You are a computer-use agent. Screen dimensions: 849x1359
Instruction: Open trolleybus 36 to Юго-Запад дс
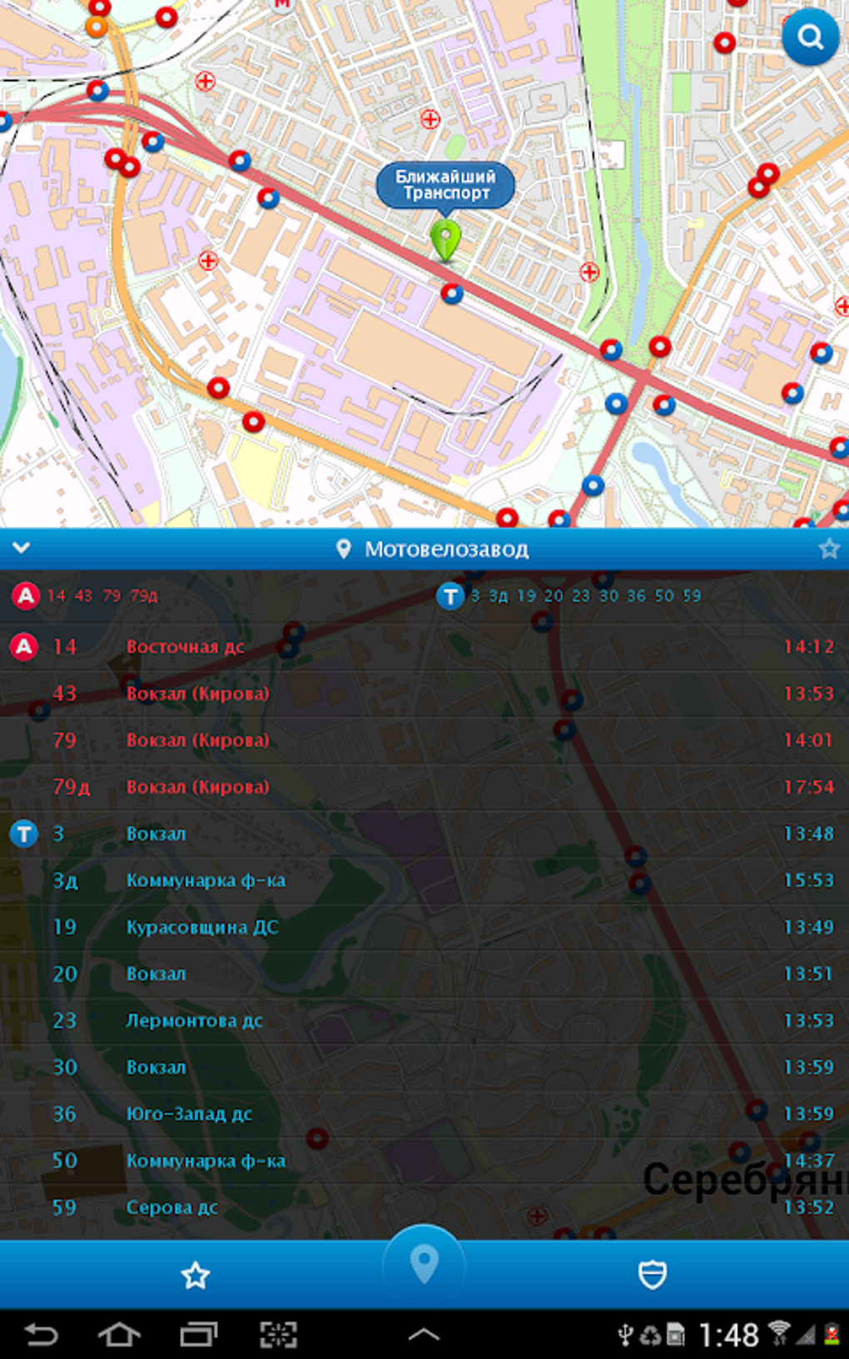click(424, 1113)
